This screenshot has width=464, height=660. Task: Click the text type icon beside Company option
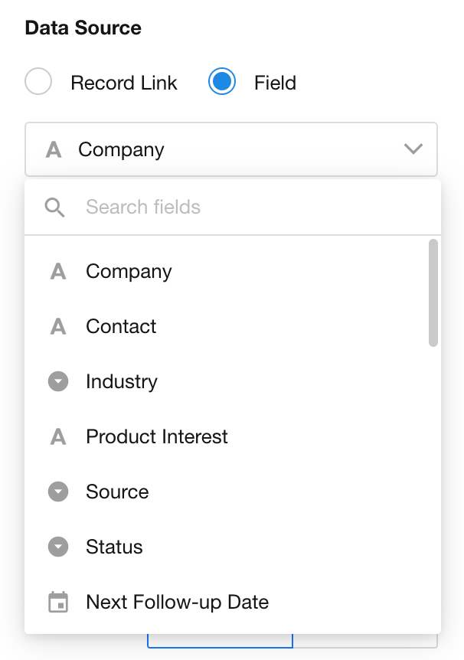click(x=58, y=272)
